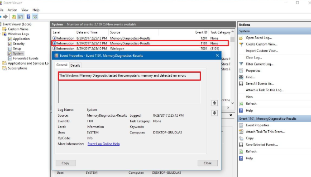Viewport: 311px width, 177px height.
Task: Open Event Log Online Help link
Action: tap(104, 144)
